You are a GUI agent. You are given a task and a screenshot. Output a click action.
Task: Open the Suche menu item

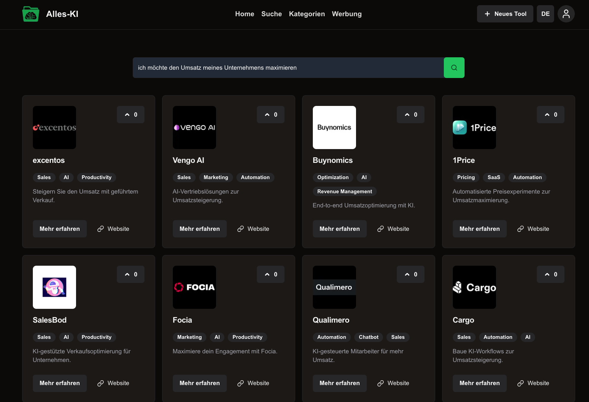[272, 14]
